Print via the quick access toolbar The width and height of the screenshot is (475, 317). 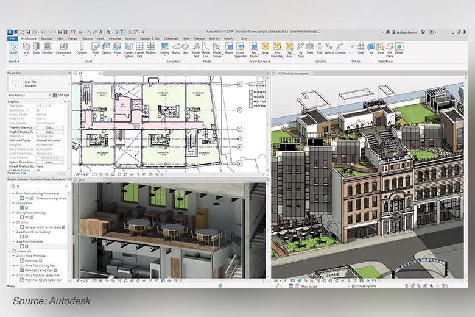click(60, 32)
